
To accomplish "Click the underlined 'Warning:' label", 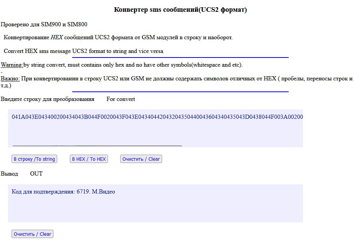I will point(12,65).
